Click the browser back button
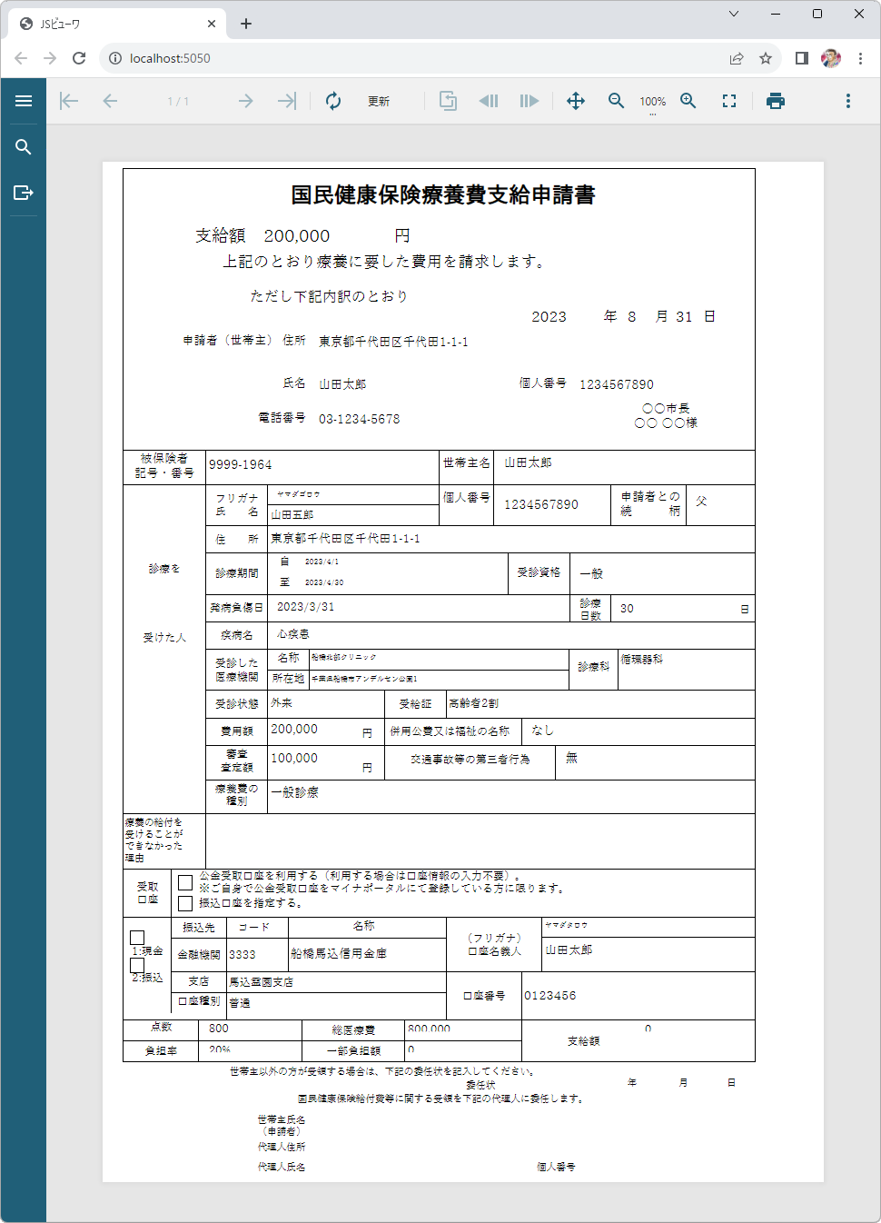The height and width of the screenshot is (1223, 881). tap(21, 58)
